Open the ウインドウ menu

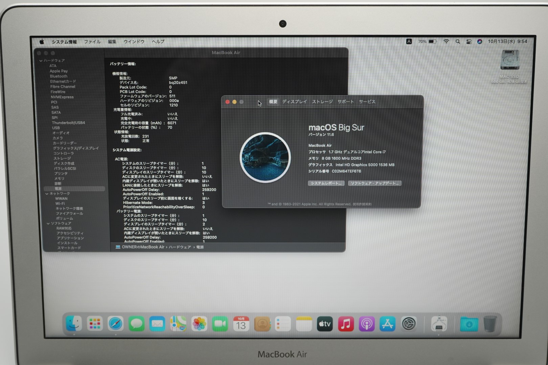pos(134,42)
